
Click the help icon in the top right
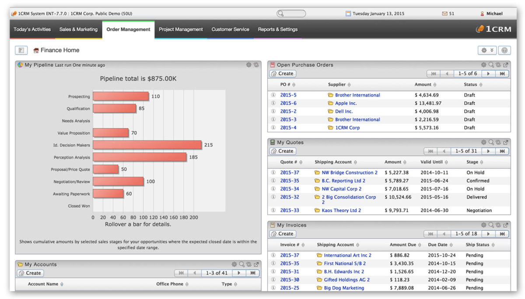click(504, 50)
